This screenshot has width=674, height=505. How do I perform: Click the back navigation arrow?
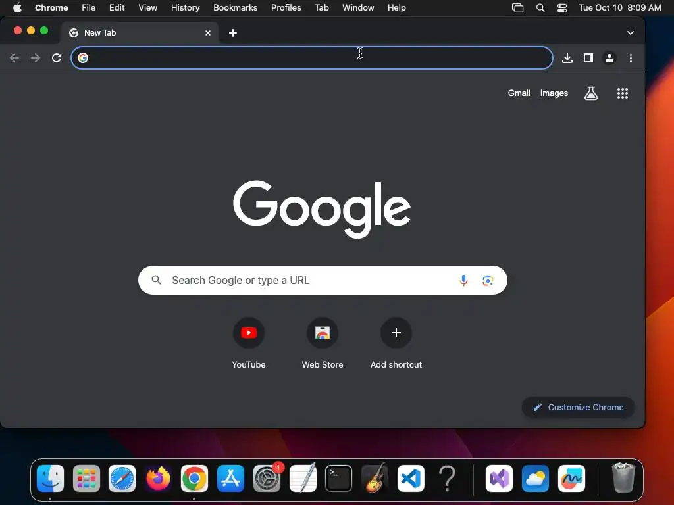click(14, 58)
